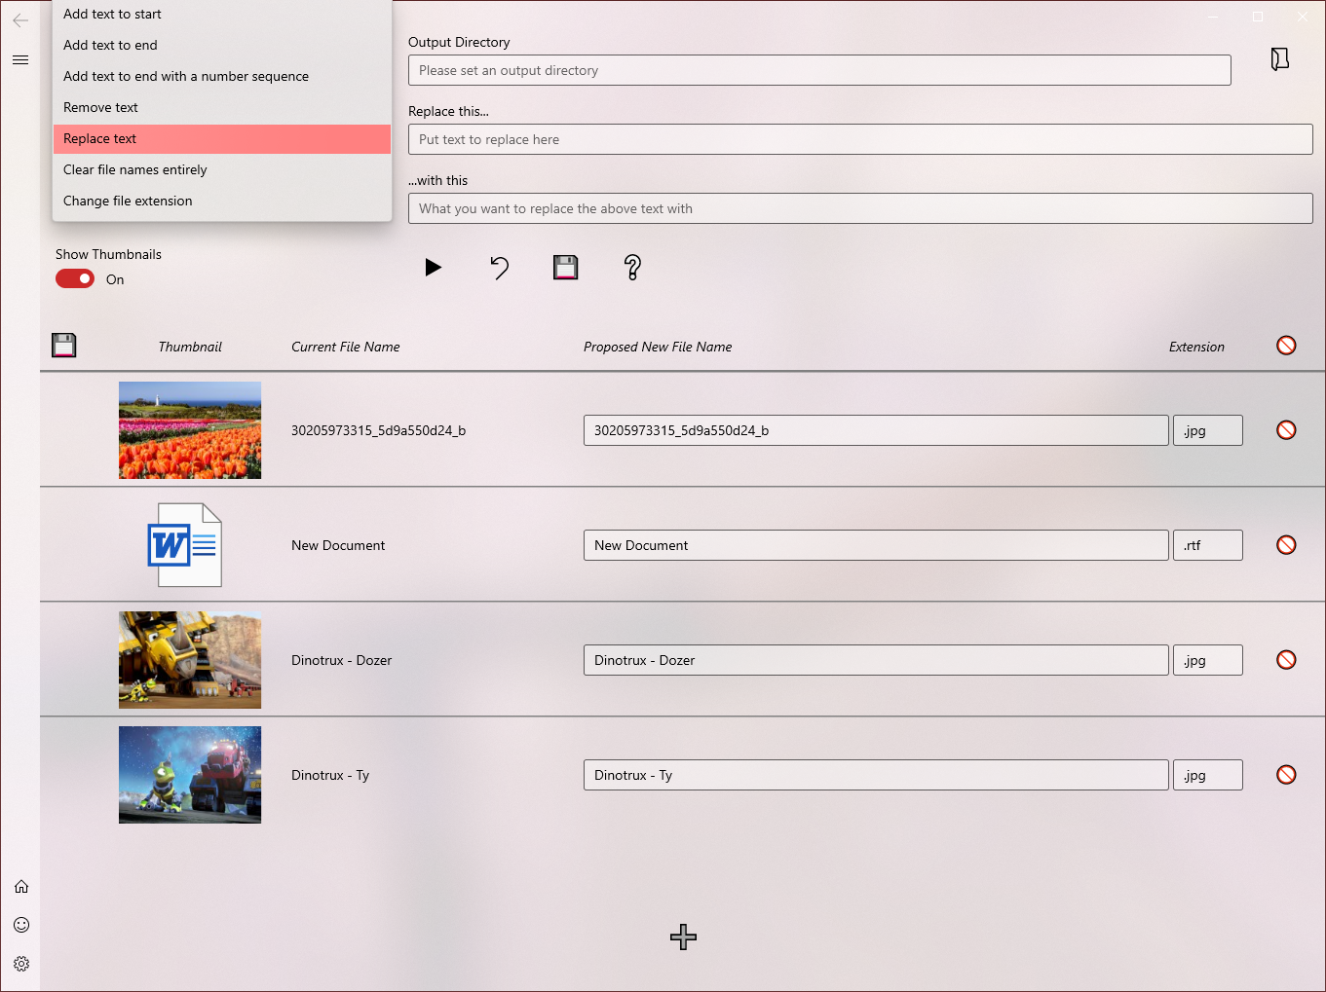Add more files using the plus icon
This screenshot has height=992, width=1326.
pyautogui.click(x=683, y=937)
